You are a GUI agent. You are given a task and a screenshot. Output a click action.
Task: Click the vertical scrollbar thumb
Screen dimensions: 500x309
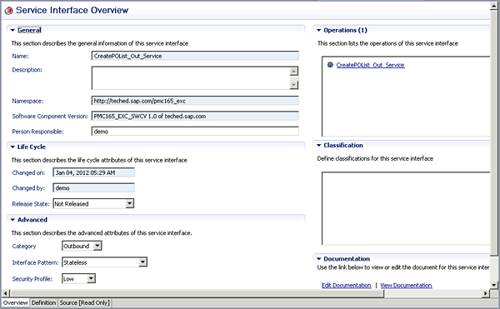click(494, 132)
